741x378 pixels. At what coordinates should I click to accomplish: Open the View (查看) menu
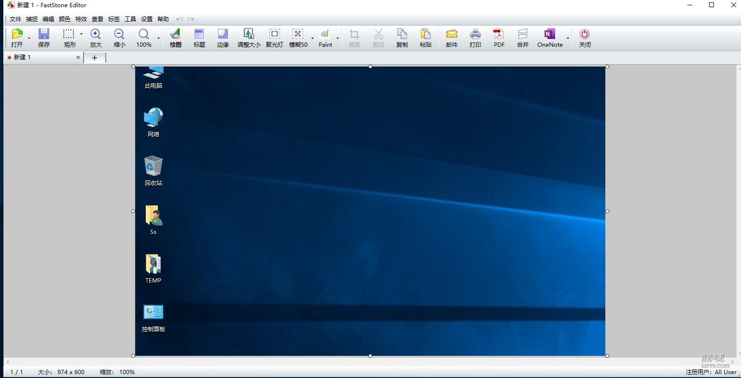98,19
